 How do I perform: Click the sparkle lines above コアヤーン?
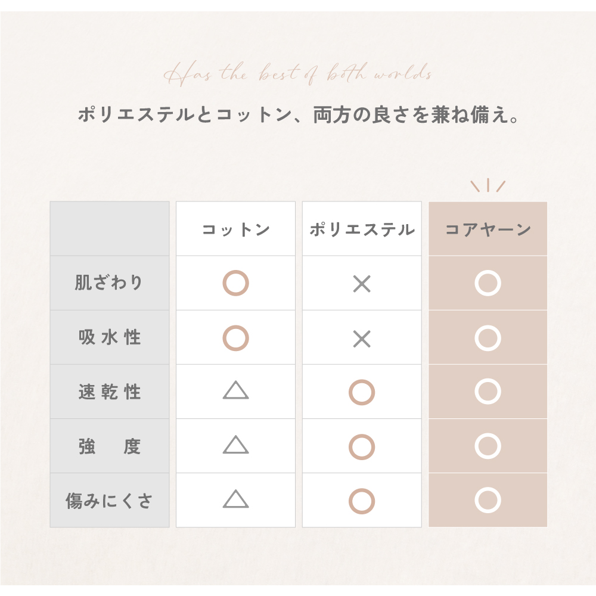pos(488,186)
